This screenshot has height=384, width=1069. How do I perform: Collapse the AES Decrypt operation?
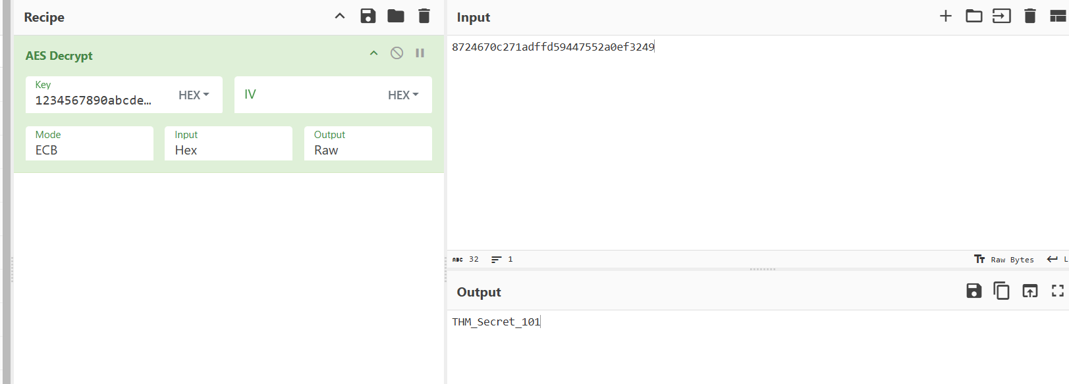click(x=373, y=53)
